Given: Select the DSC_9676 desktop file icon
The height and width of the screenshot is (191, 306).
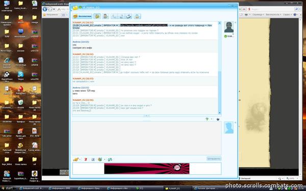Looking at the screenshot, I should 35,132.
